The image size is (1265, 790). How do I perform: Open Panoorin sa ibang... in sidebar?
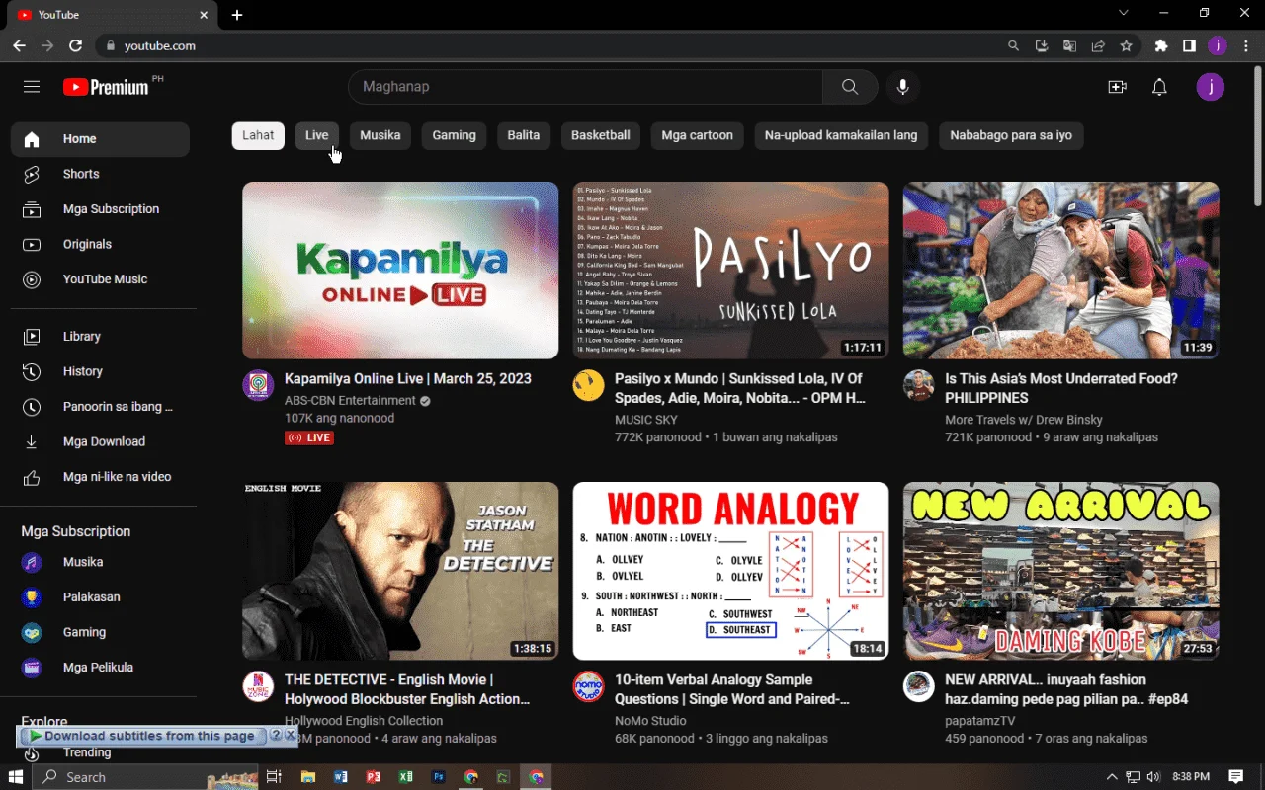tap(100, 407)
